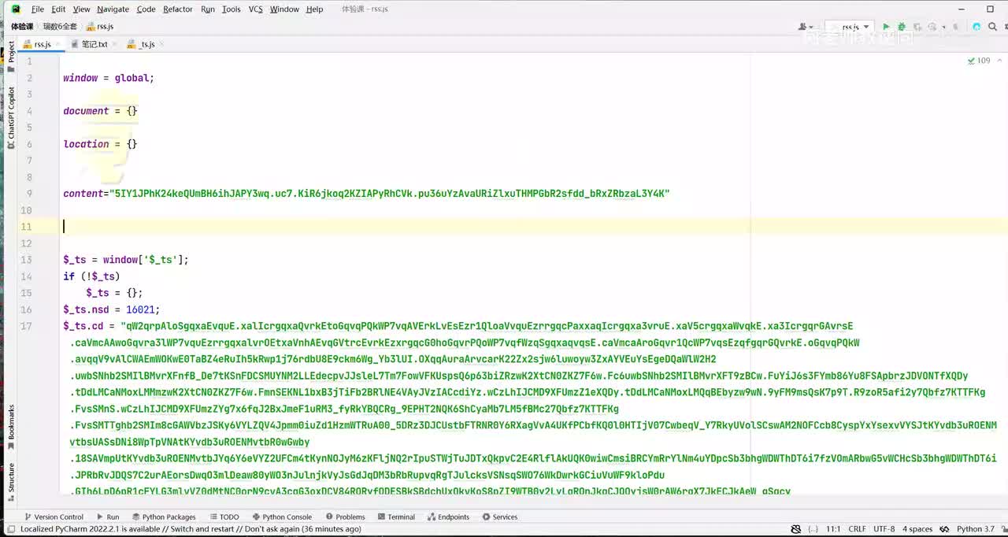Click the PyCharm application logo icon
1008x537 pixels.
click(x=15, y=9)
